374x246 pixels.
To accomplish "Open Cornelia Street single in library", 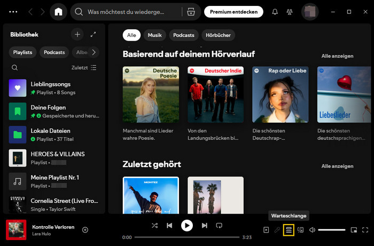I will click(x=54, y=204).
